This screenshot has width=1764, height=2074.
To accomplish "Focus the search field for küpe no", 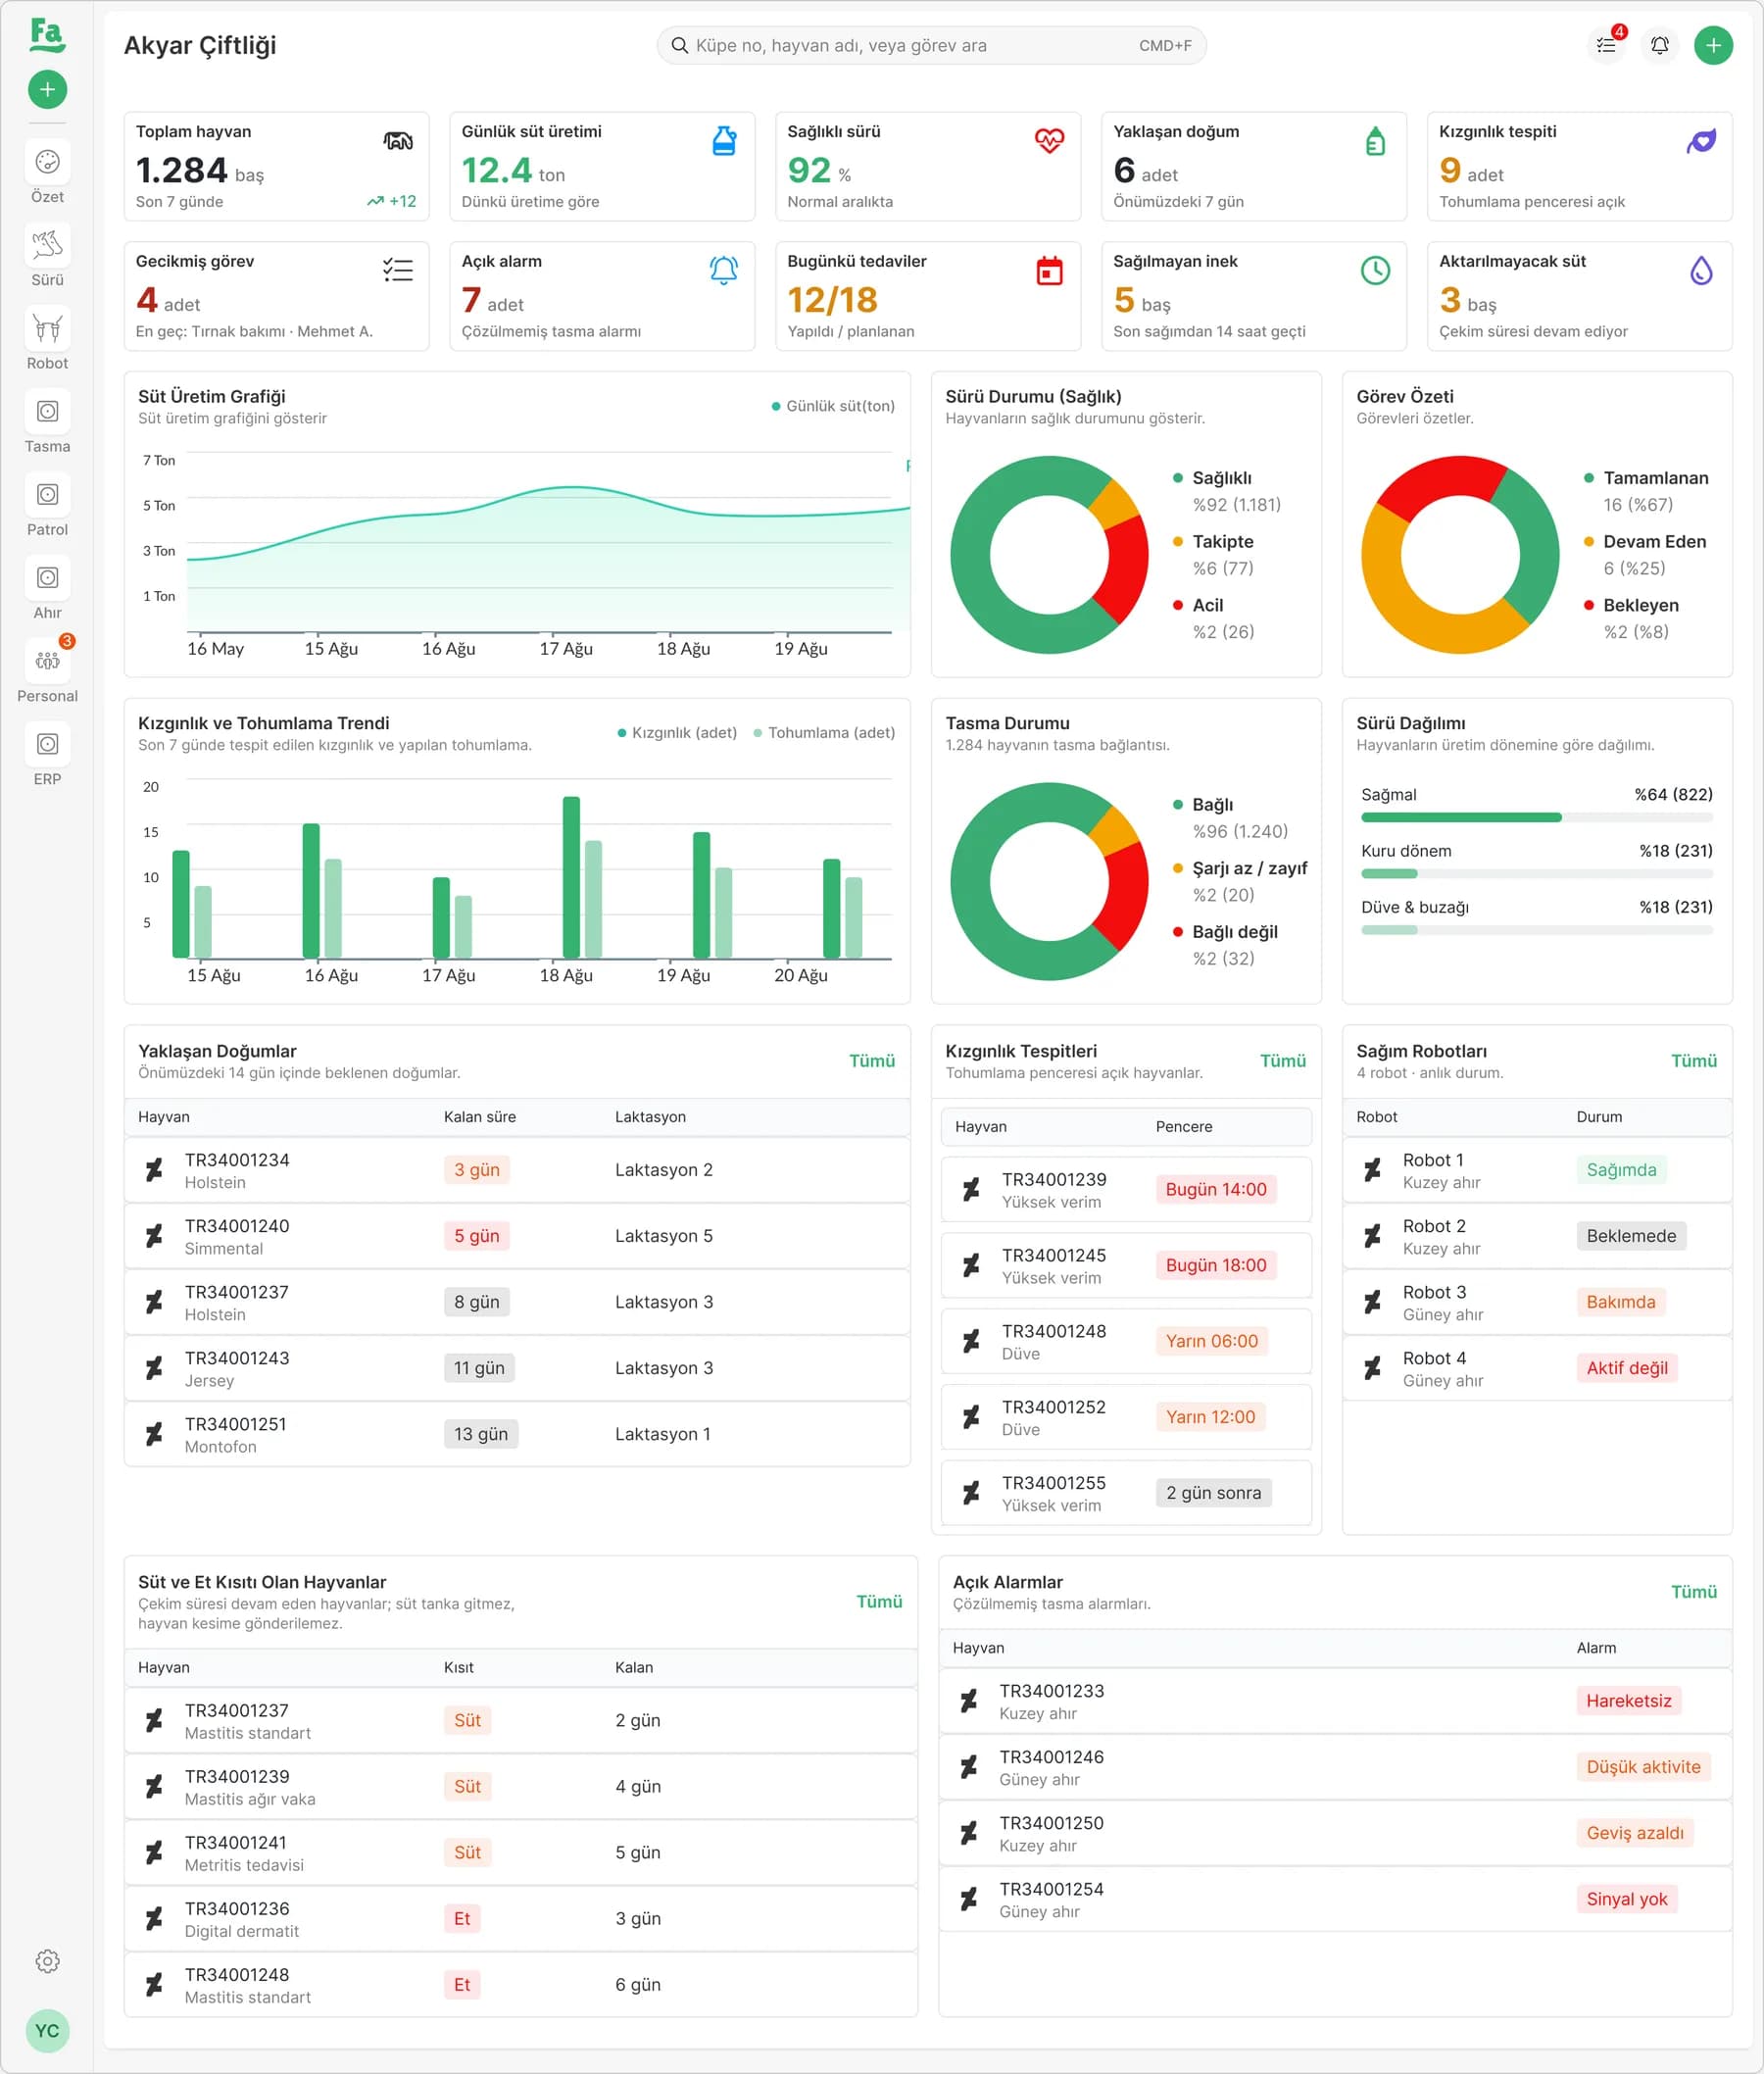I will (x=931, y=45).
